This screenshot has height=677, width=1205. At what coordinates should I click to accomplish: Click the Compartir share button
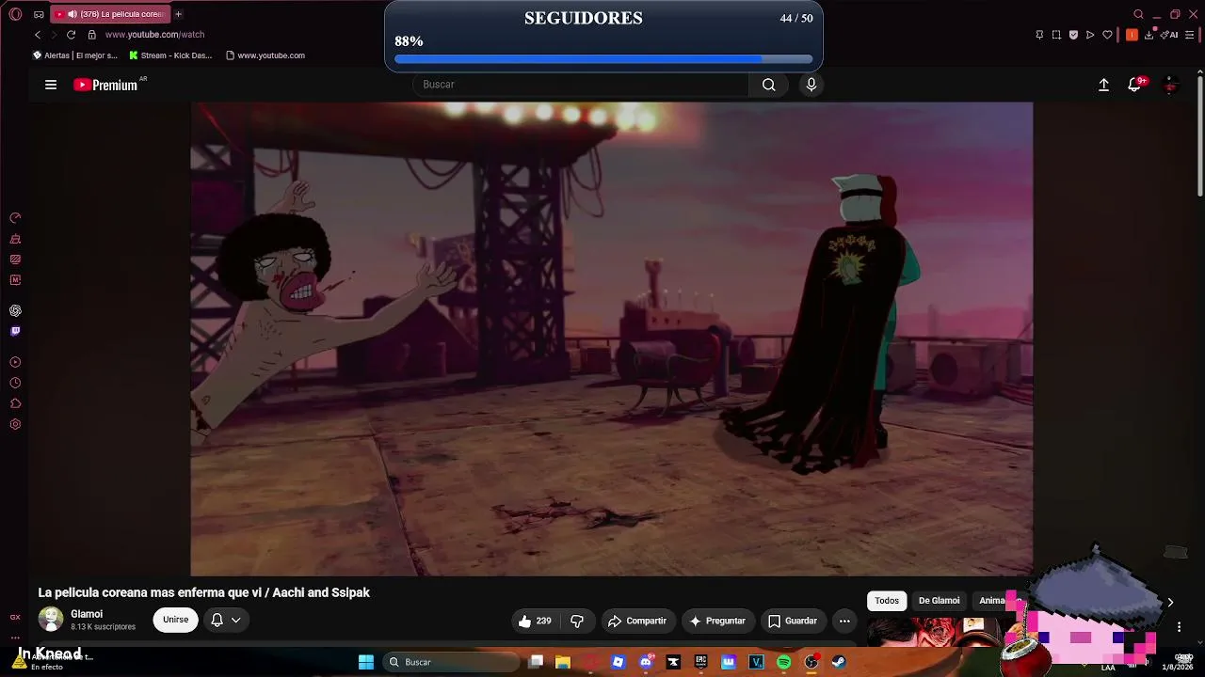(x=637, y=621)
